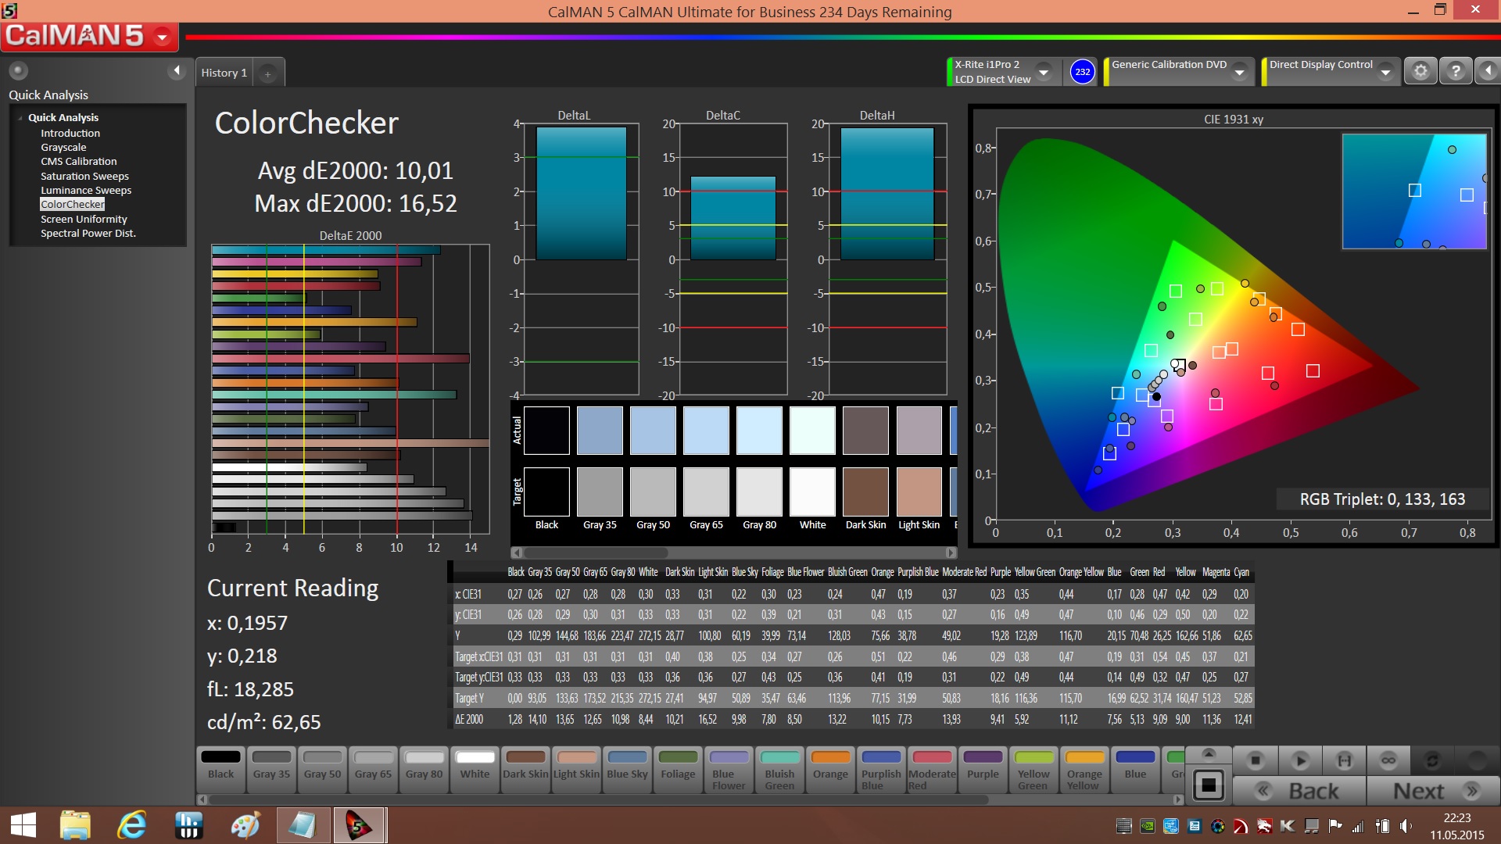Screen dimensions: 1501x844
Task: Select the Light Skin patch button
Action: [x=576, y=771]
